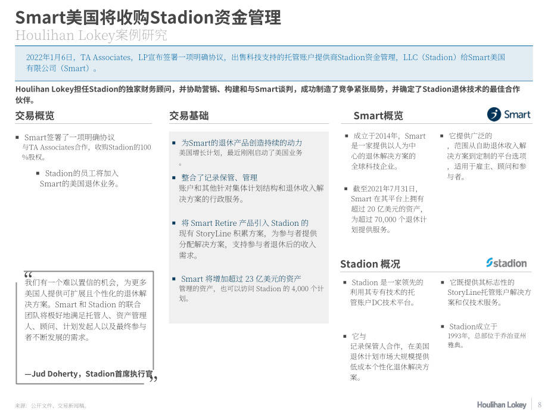The height and width of the screenshot is (411, 548).
Task: Select the sub-bullet 'Stadion的员工将加入'
Action: coord(82,173)
